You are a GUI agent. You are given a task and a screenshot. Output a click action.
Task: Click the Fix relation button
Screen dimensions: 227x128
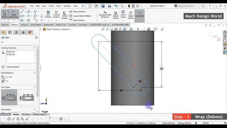pos(5,81)
